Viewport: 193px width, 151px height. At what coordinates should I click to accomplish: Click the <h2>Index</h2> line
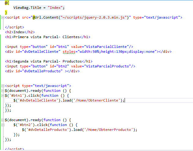point(20,32)
